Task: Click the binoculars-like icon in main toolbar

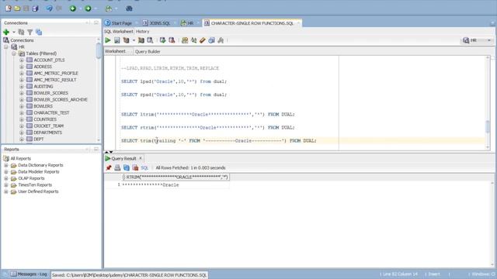Action: [x=129, y=9]
